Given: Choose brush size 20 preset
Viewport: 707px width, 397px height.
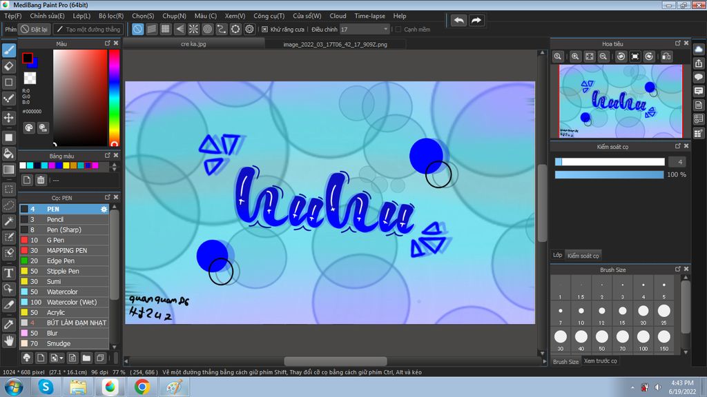Looking at the screenshot, I should [643, 314].
